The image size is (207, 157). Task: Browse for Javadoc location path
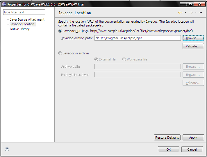click(193, 38)
